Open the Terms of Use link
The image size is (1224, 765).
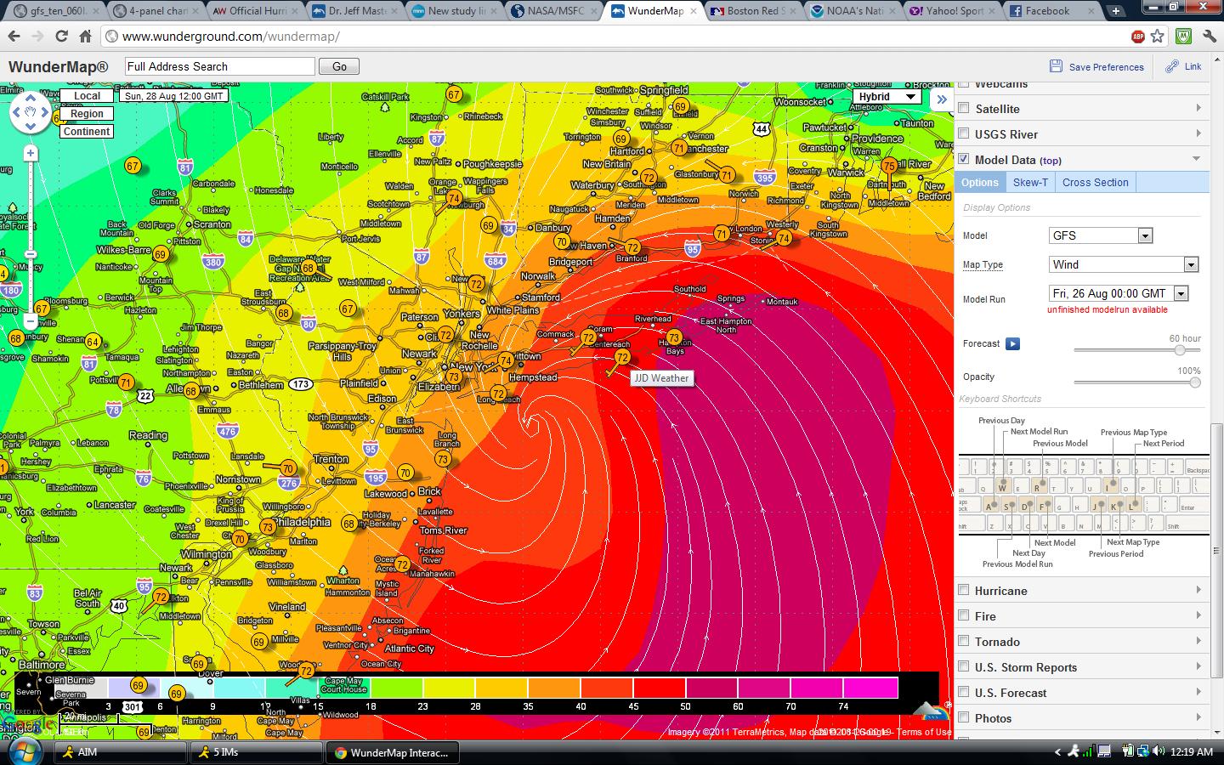[924, 732]
